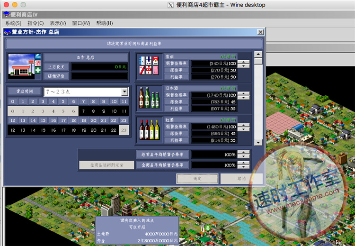355x246 pixels.
Task: Click the cigarette packs product icon
Action: click(x=149, y=65)
